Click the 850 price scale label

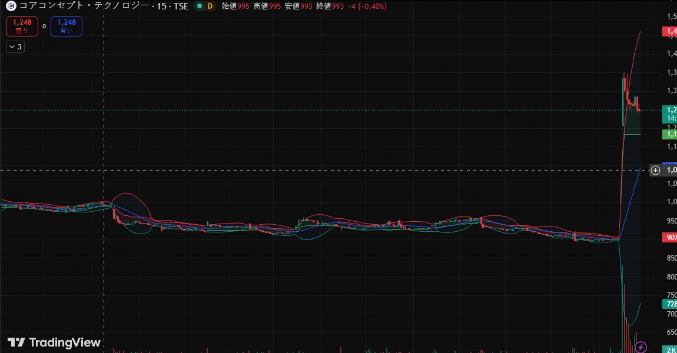(x=671, y=258)
